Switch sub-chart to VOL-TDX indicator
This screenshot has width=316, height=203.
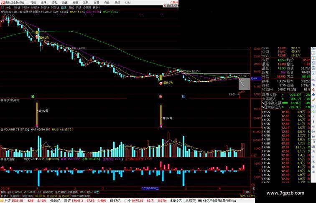(x=29, y=192)
